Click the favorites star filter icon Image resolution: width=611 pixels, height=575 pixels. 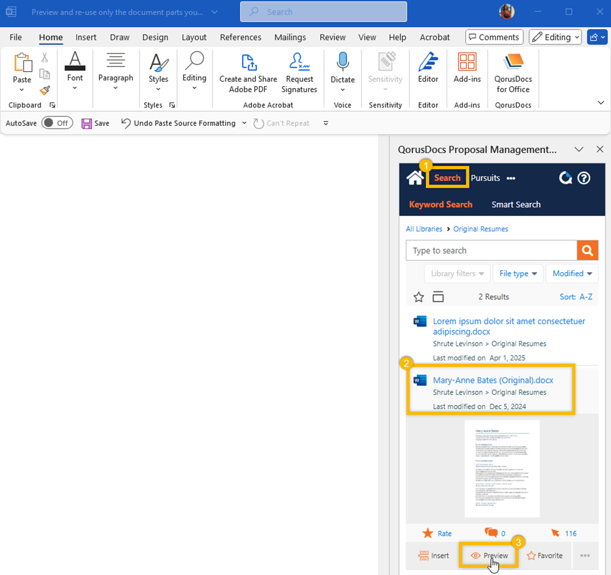pos(419,297)
